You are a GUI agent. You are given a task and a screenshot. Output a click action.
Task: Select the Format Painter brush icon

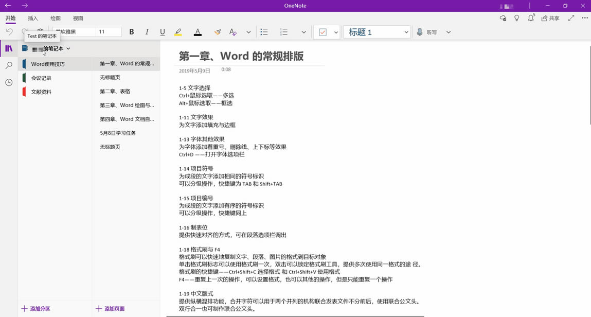(x=217, y=32)
